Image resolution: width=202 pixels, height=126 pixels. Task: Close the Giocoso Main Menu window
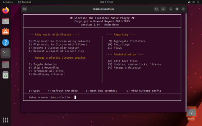pos(183,9)
